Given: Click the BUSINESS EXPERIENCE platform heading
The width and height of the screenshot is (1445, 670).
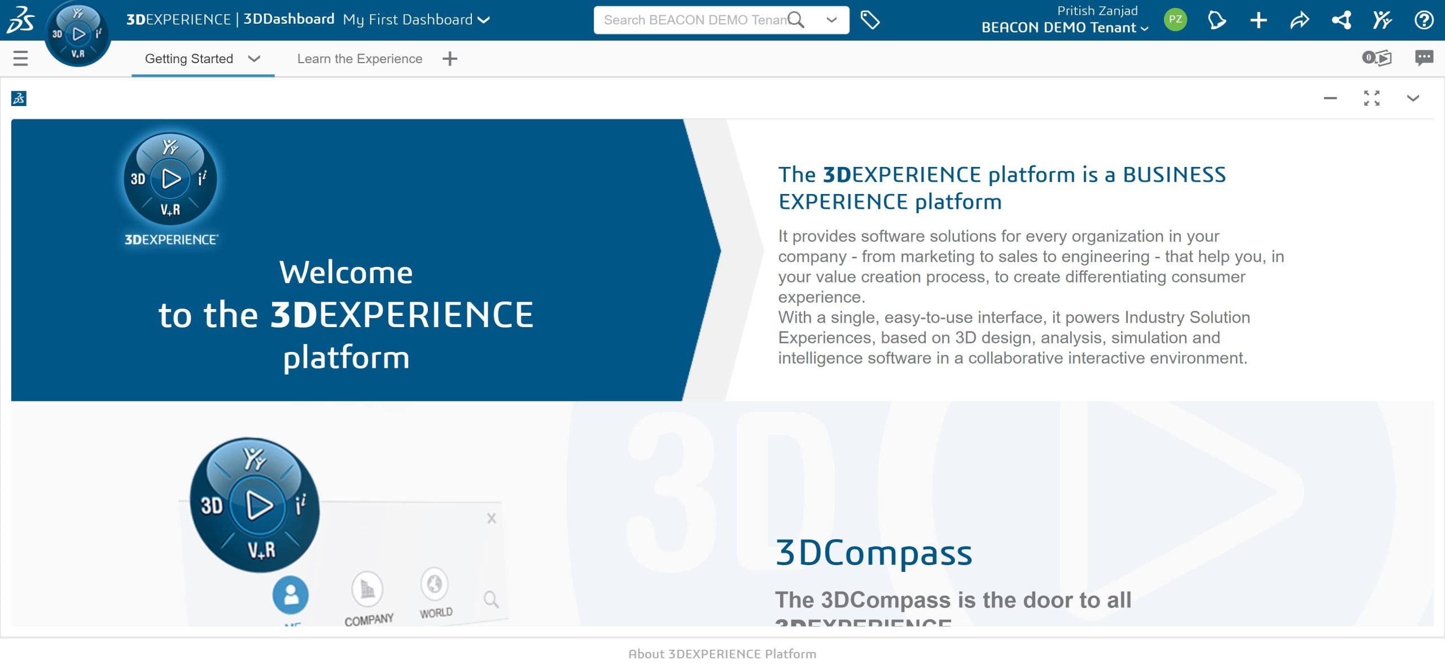Looking at the screenshot, I should pyautogui.click(x=1002, y=188).
